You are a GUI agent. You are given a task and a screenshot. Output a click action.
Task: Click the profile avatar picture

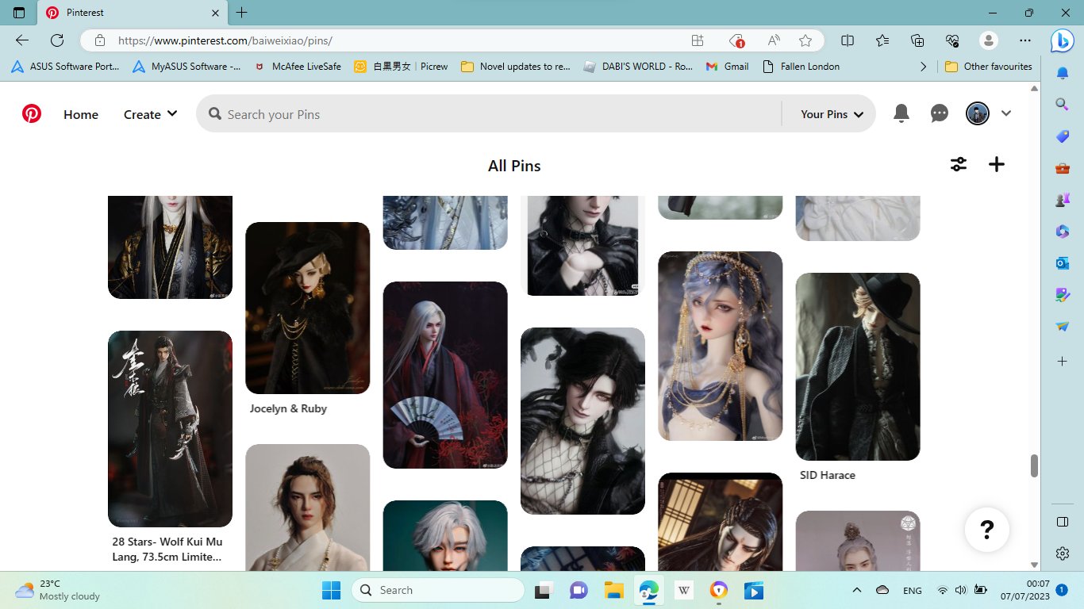(977, 113)
